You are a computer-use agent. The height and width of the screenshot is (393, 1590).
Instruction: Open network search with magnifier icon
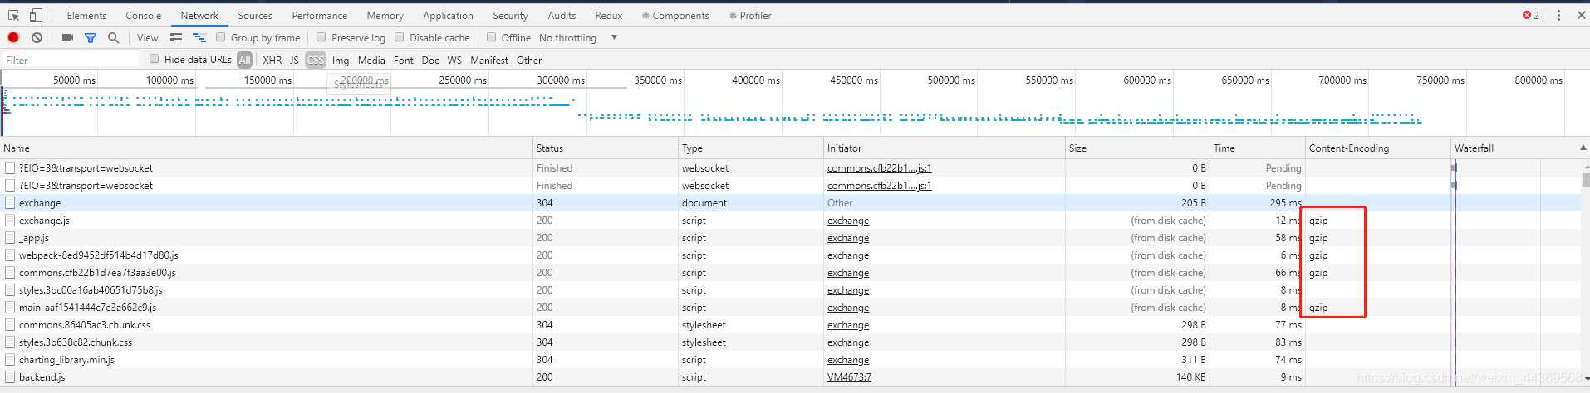coord(114,37)
